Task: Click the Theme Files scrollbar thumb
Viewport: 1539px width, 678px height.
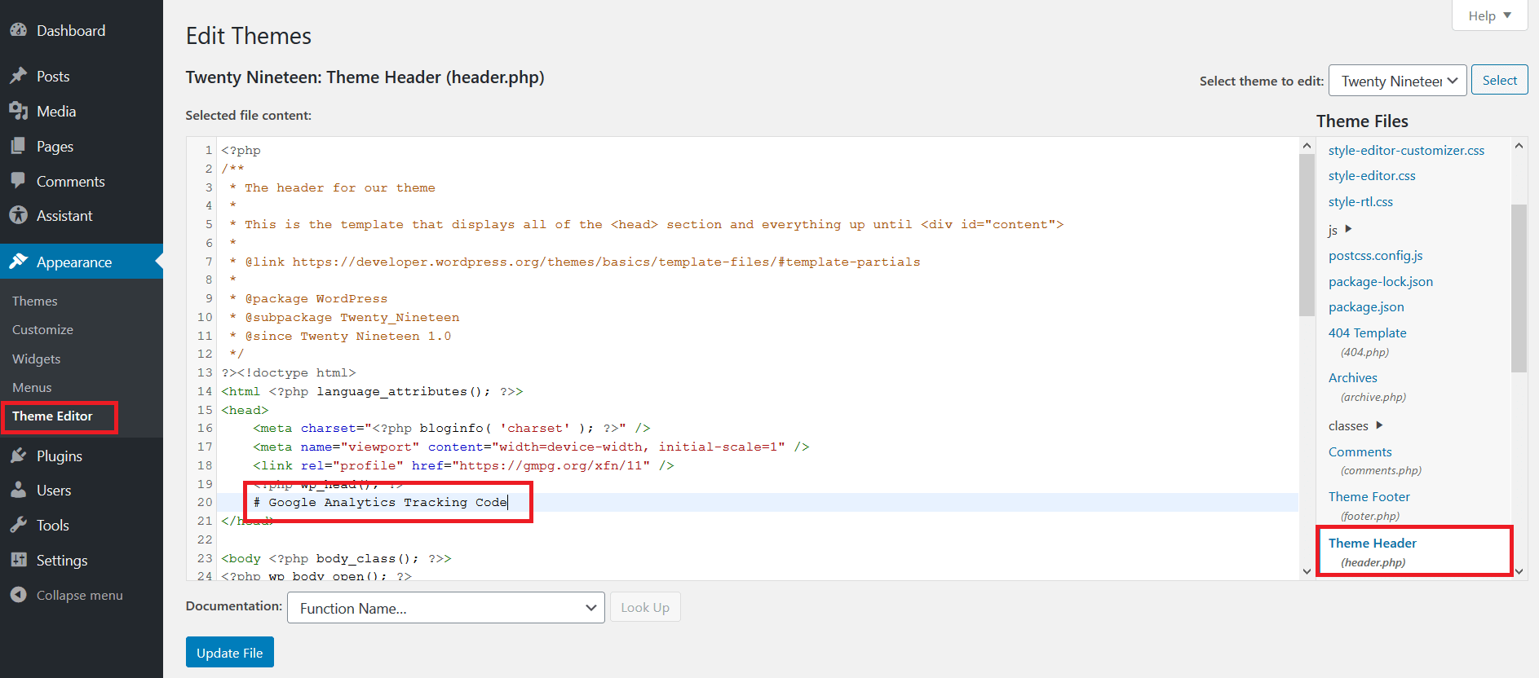Action: pyautogui.click(x=1519, y=288)
